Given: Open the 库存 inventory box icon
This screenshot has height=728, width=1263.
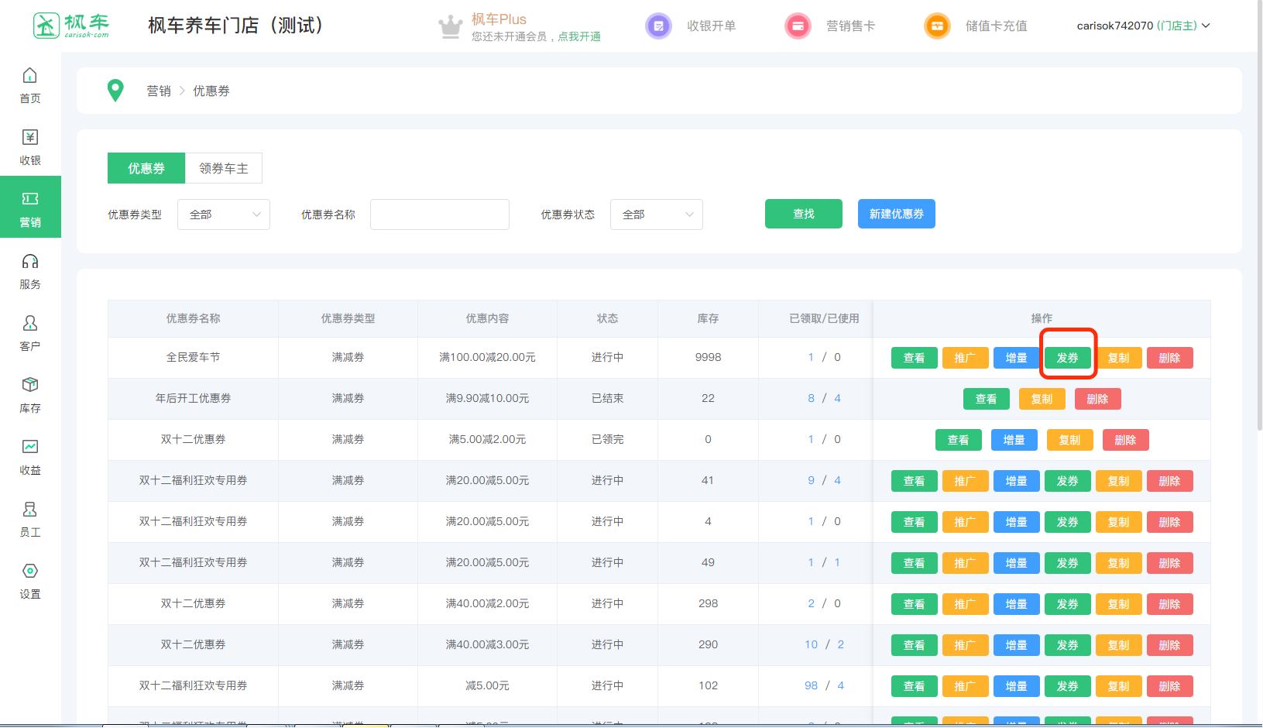Looking at the screenshot, I should (30, 386).
